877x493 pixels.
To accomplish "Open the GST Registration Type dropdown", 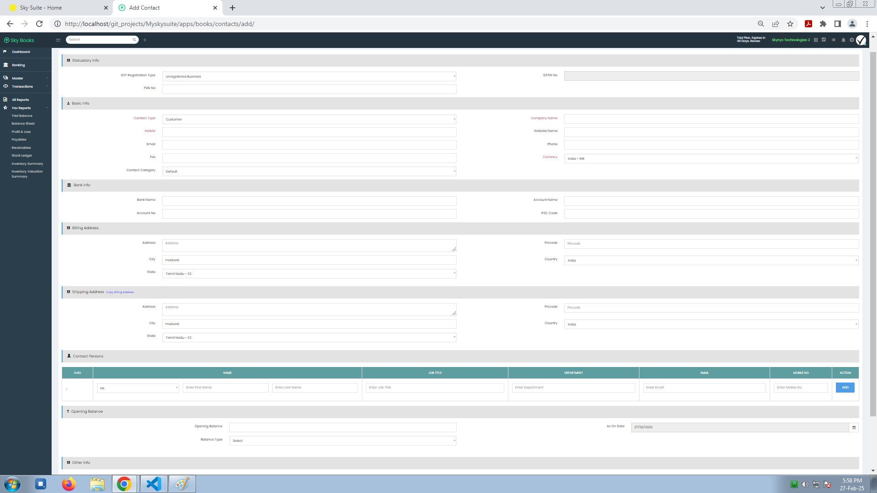I will 309,76.
